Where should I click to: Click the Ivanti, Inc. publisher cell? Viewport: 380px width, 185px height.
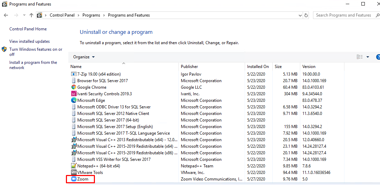(x=190, y=94)
